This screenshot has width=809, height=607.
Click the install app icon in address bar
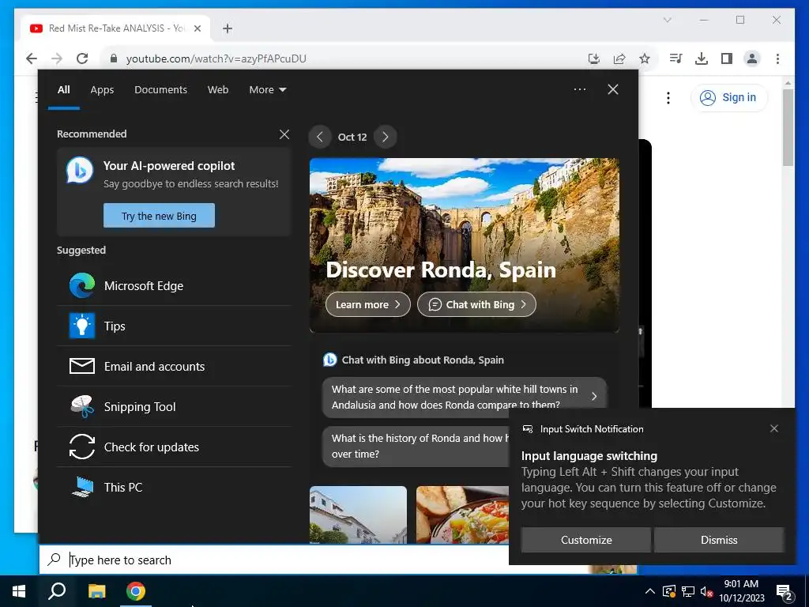point(594,58)
